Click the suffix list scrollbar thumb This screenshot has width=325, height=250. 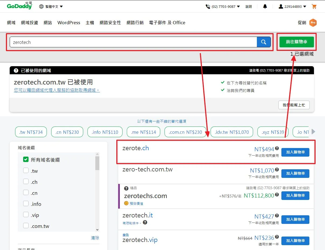[97, 163]
